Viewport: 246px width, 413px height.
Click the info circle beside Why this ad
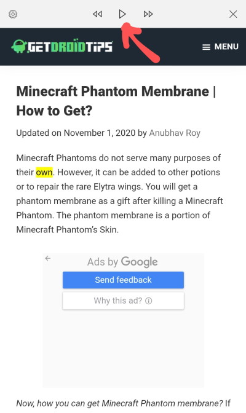[149, 301]
